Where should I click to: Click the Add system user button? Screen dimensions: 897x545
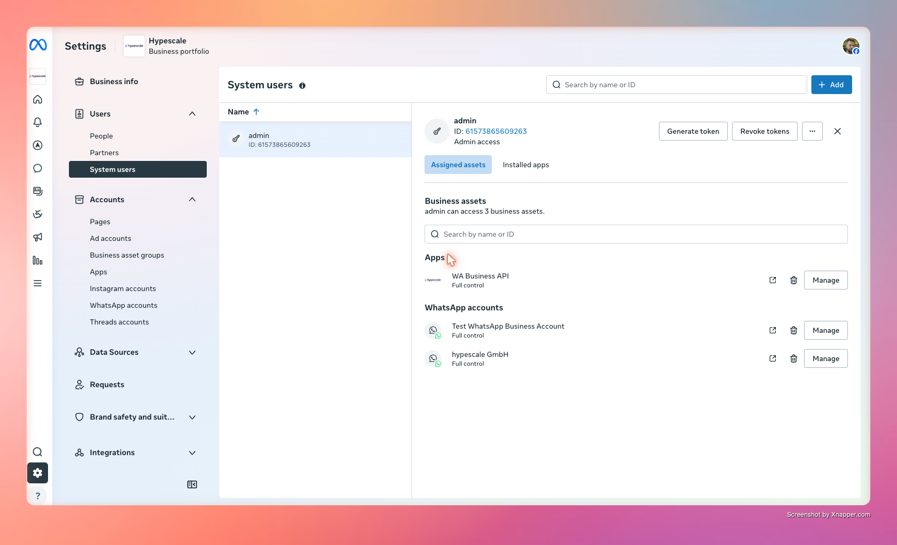[831, 85]
